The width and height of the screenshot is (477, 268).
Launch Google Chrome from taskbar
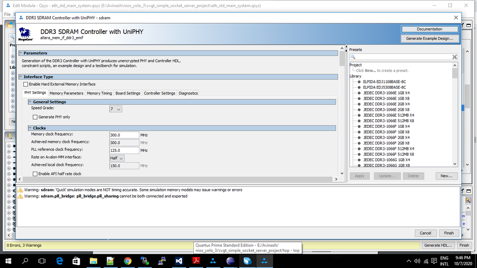point(127,261)
